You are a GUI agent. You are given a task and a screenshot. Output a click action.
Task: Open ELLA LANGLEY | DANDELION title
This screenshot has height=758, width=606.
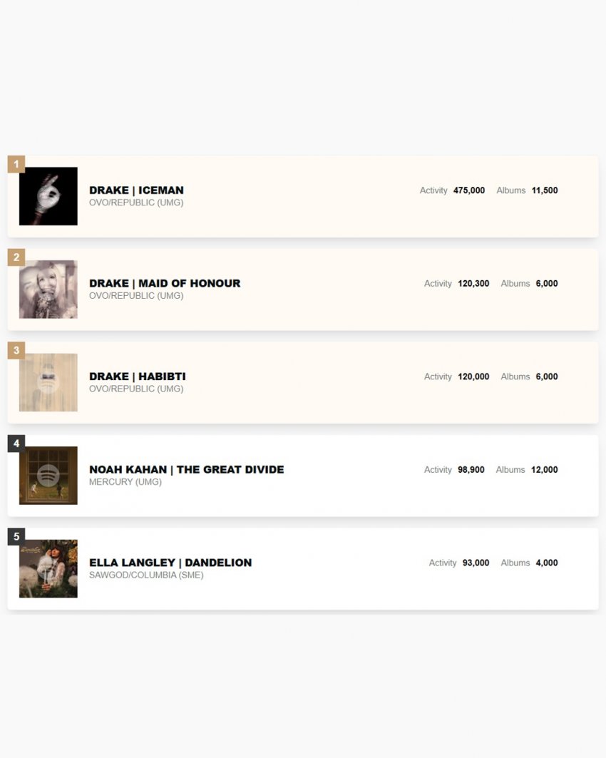click(x=170, y=563)
